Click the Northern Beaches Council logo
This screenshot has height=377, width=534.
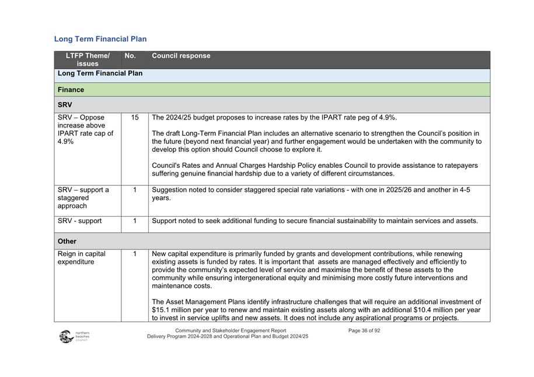coord(74,336)
